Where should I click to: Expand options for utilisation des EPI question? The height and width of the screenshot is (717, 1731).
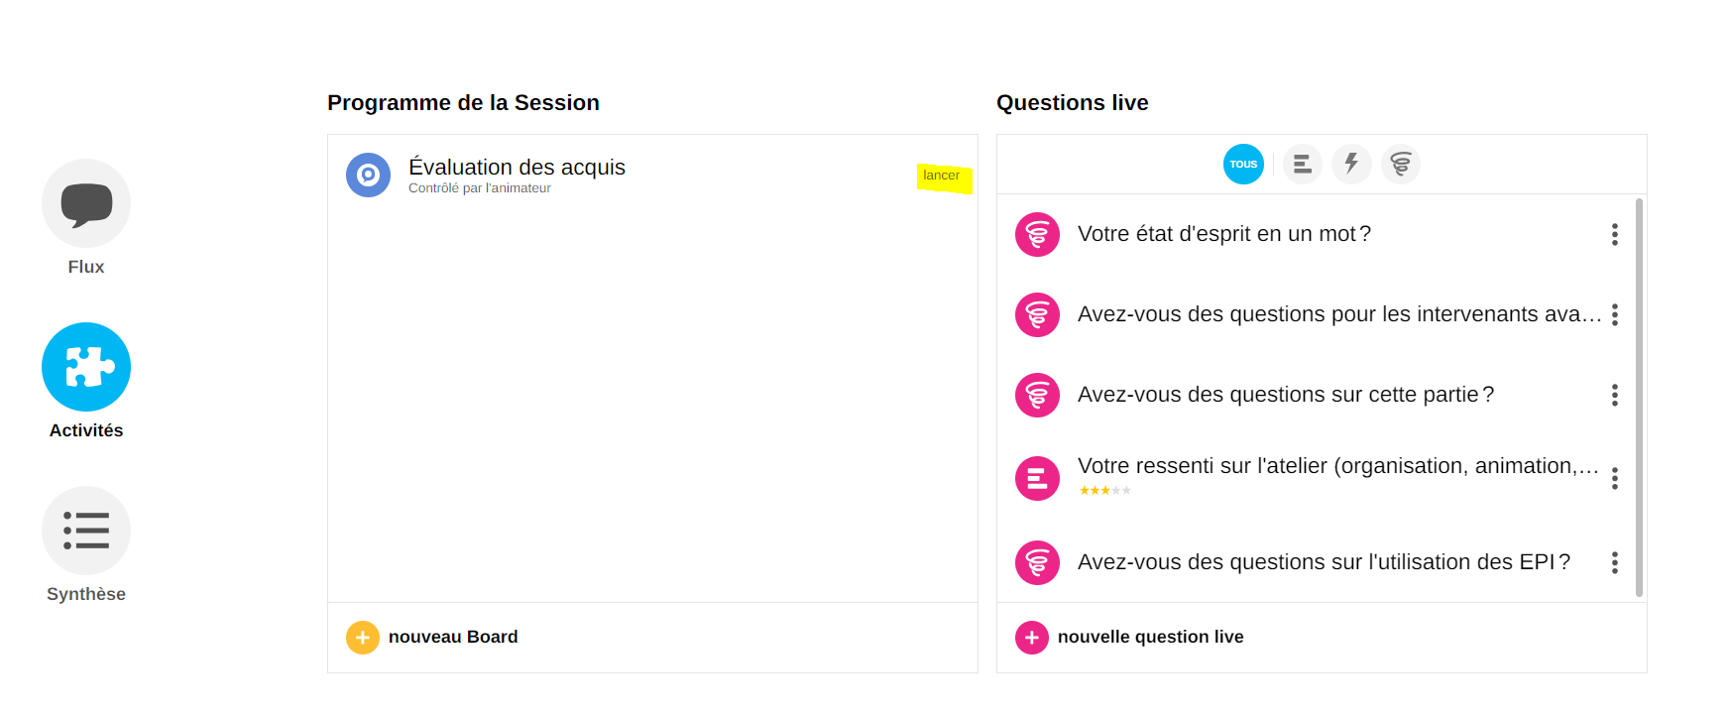(1615, 563)
